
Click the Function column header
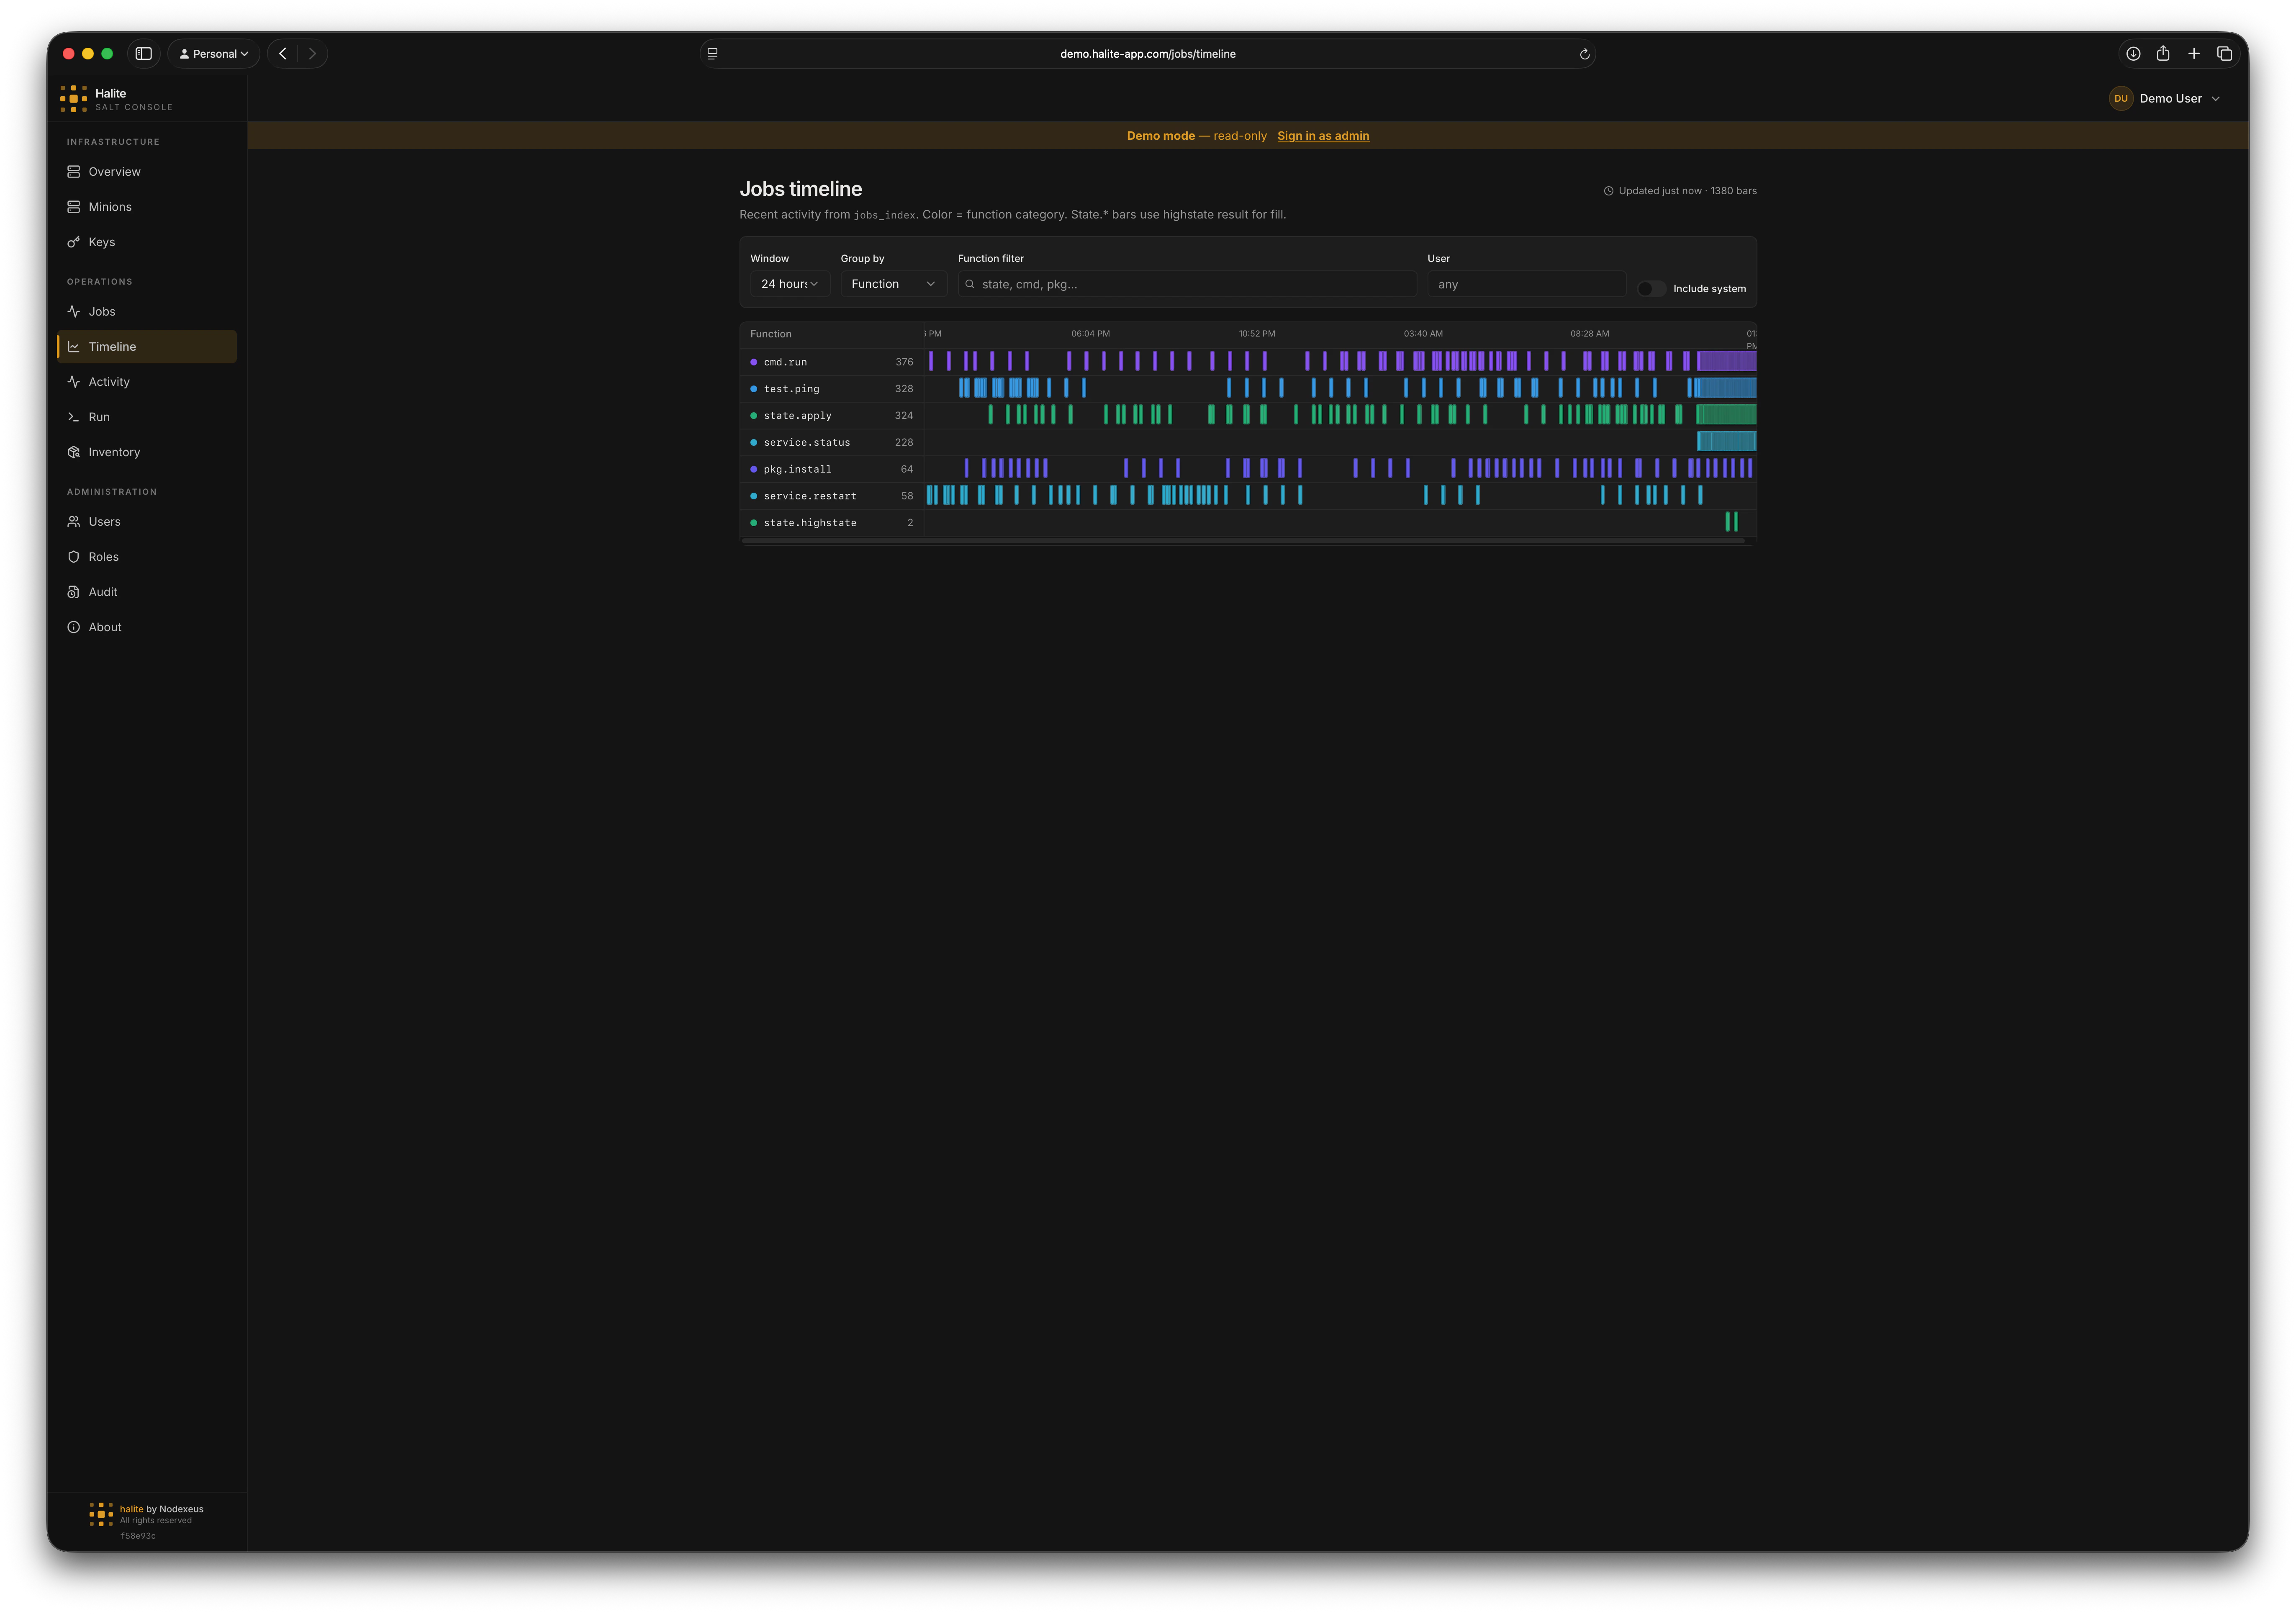771,334
